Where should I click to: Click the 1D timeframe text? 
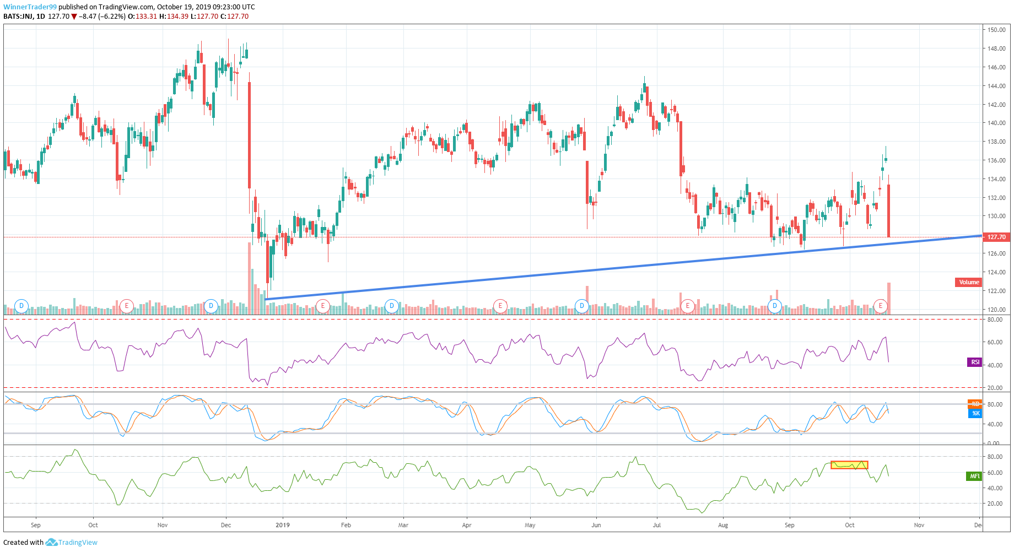coord(41,17)
